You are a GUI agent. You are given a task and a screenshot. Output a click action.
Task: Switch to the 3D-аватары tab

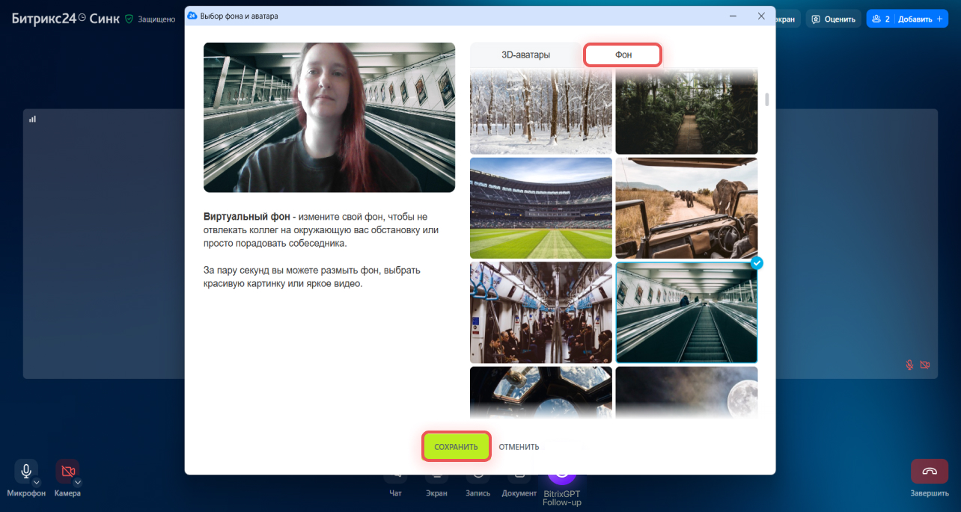tap(525, 55)
